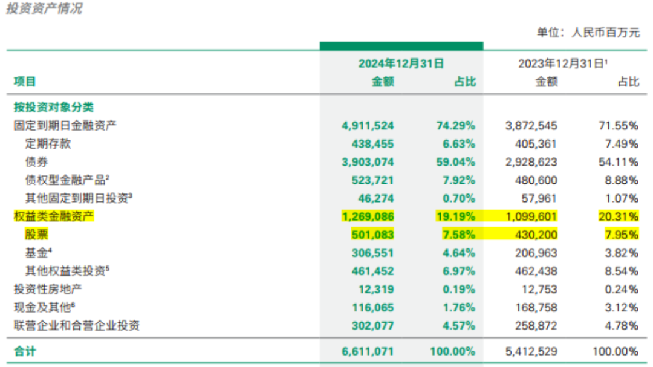This screenshot has height=367, width=653.
Task: Click the 按投资对象分类 section heading
Action: point(54,107)
